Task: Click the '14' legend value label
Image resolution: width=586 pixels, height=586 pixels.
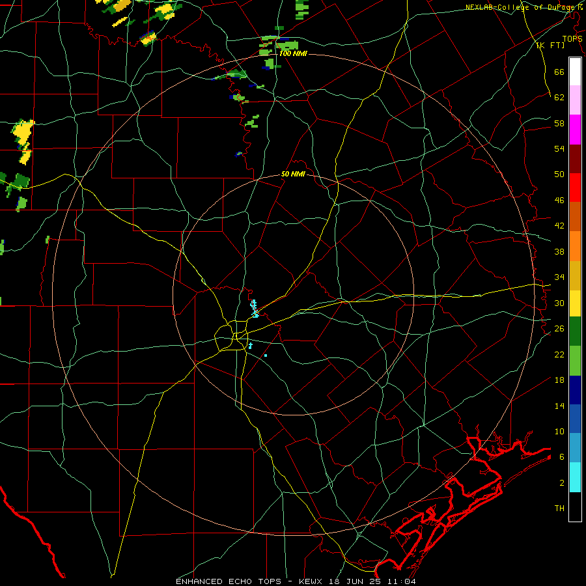Action: coord(559,406)
